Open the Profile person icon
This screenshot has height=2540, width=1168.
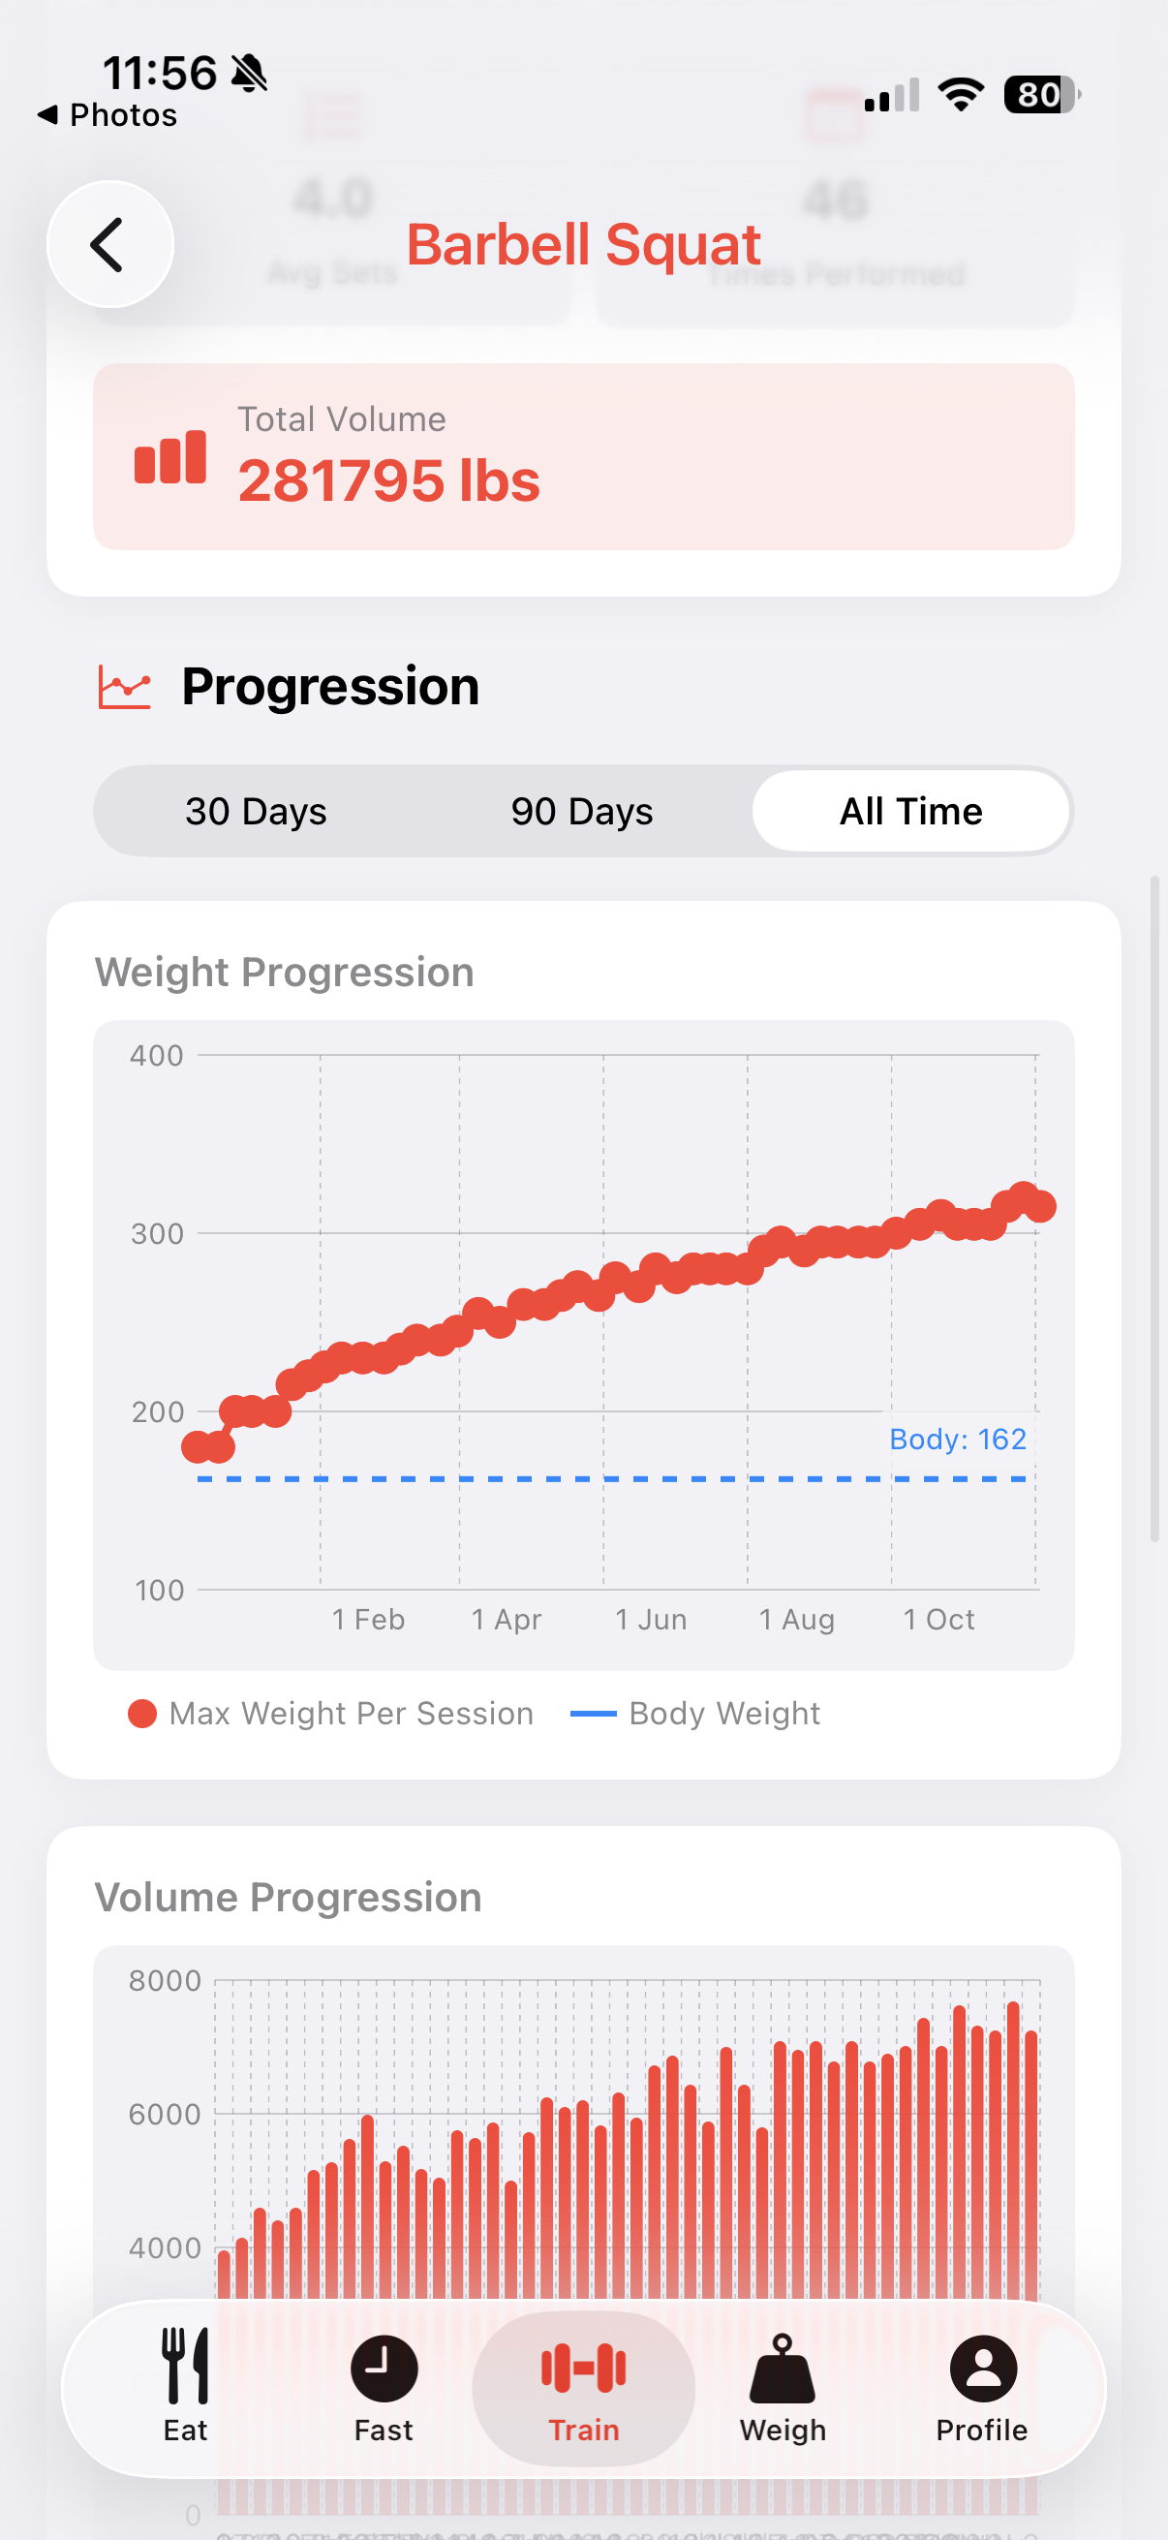click(x=981, y=2371)
